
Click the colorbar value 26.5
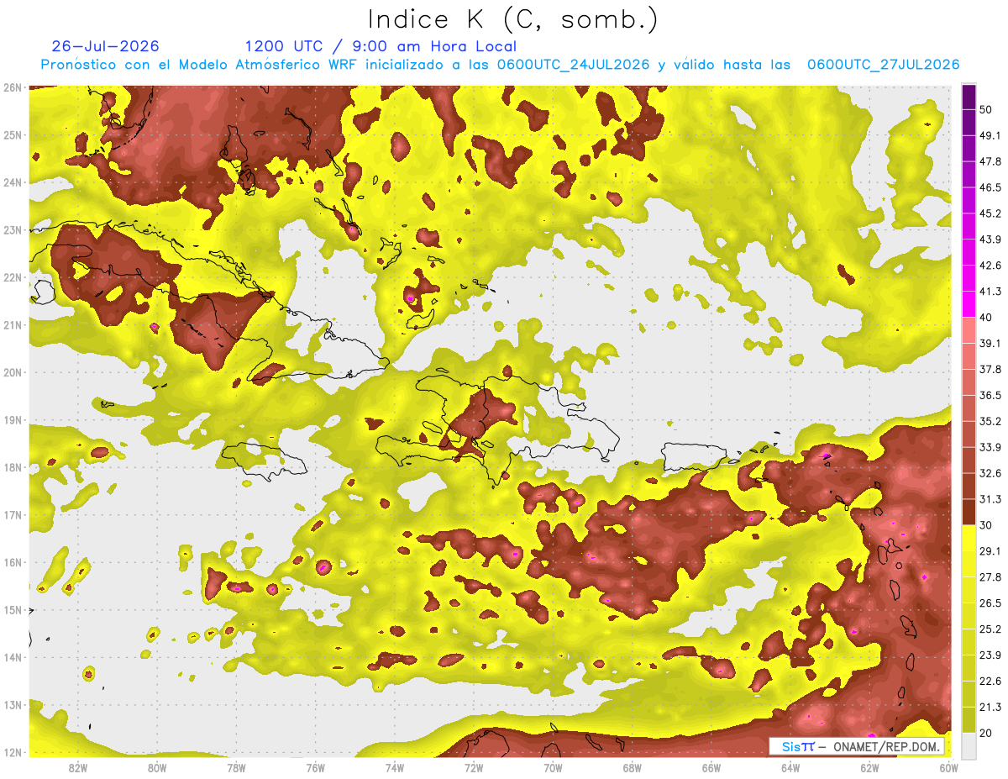(x=990, y=603)
